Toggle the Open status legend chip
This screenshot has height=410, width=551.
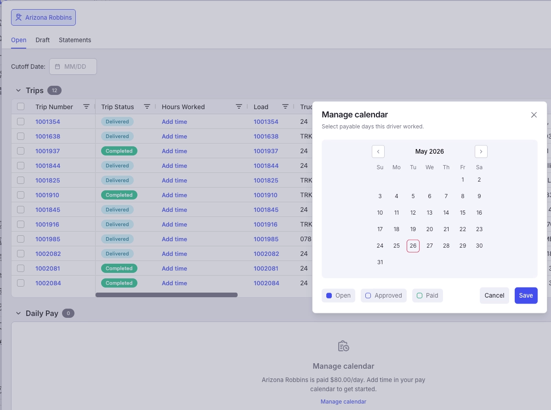click(338, 296)
